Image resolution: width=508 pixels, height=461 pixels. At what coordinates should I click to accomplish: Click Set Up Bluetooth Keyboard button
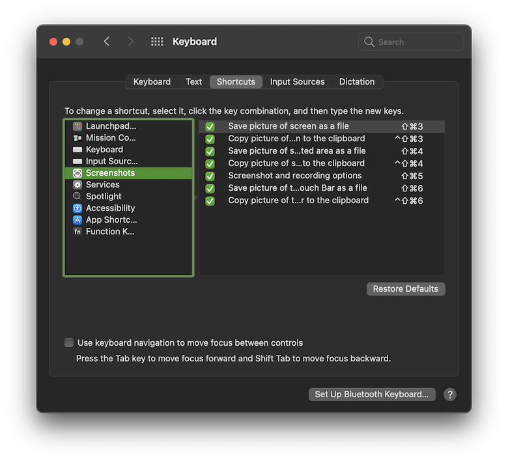point(372,395)
